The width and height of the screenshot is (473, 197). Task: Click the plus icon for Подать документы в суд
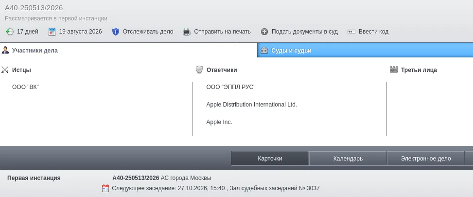point(264,32)
